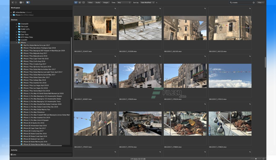This screenshot has width=276, height=160.
Task: Switch to single item detail view
Action: point(84,2)
